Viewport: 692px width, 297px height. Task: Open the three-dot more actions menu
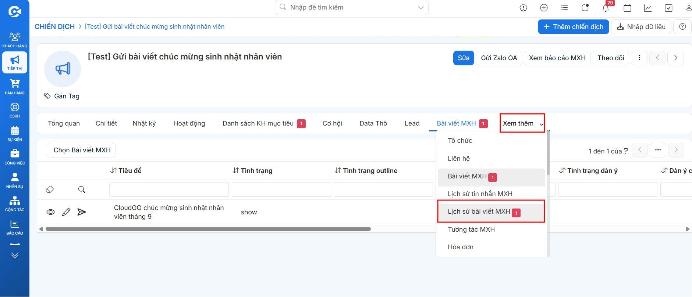(639, 58)
